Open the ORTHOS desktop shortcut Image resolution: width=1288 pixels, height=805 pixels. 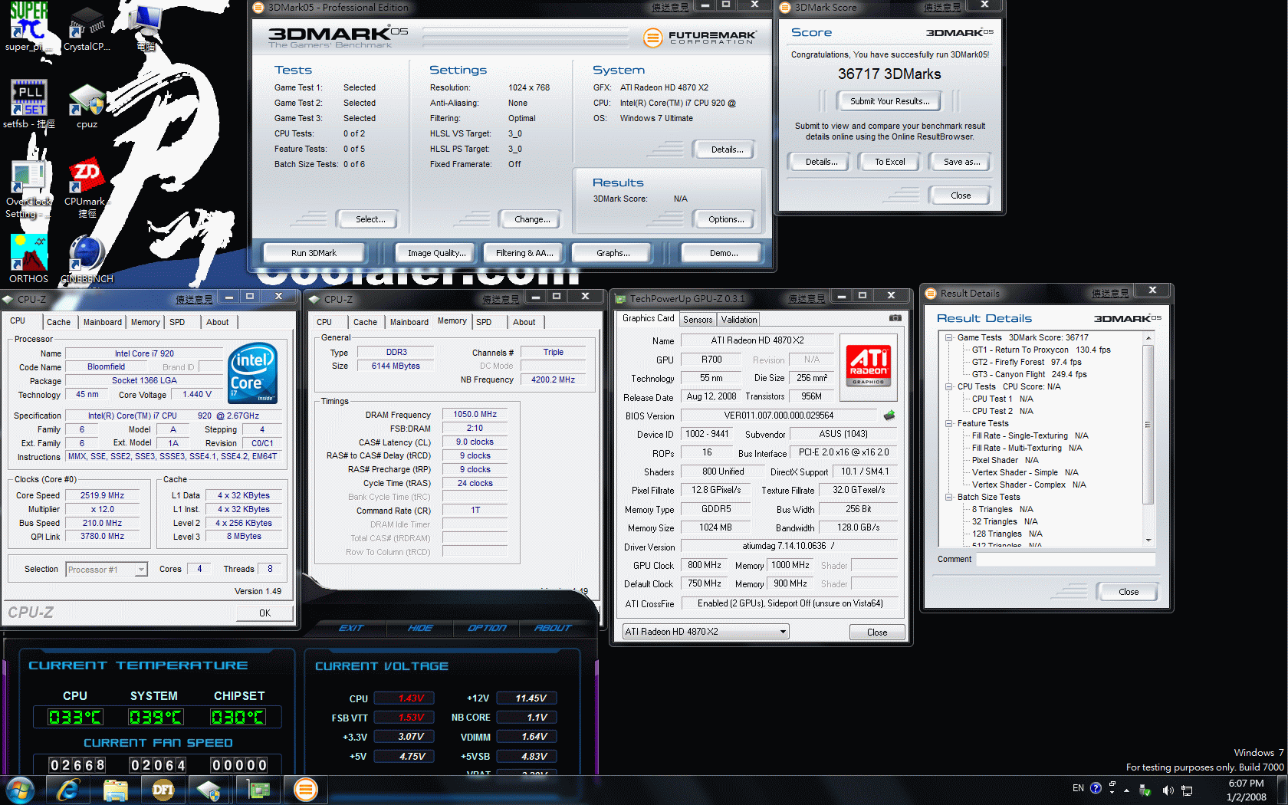(x=28, y=258)
